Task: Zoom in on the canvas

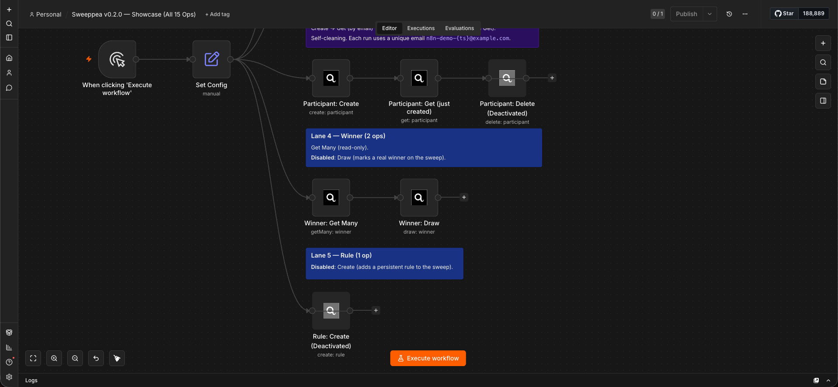Action: point(54,358)
